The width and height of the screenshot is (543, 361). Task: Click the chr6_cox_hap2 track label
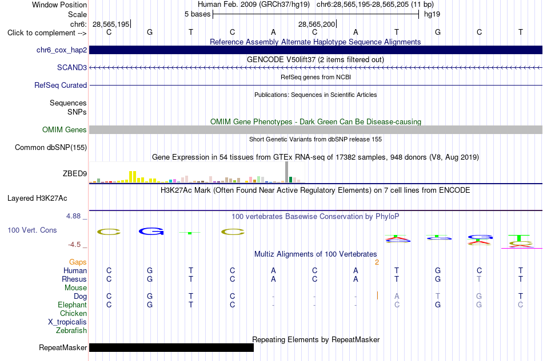click(62, 50)
